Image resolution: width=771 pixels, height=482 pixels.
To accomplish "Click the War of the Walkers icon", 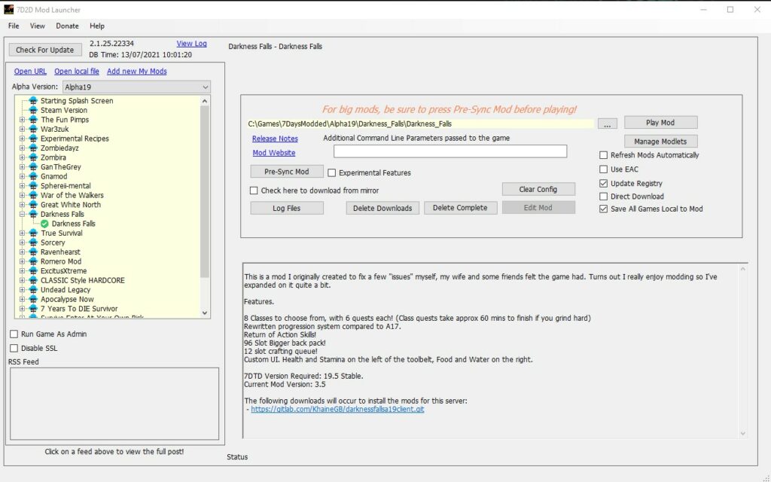I will 33,195.
